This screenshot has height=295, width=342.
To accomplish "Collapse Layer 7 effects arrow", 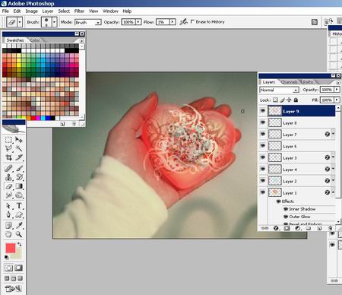I will 333,134.
